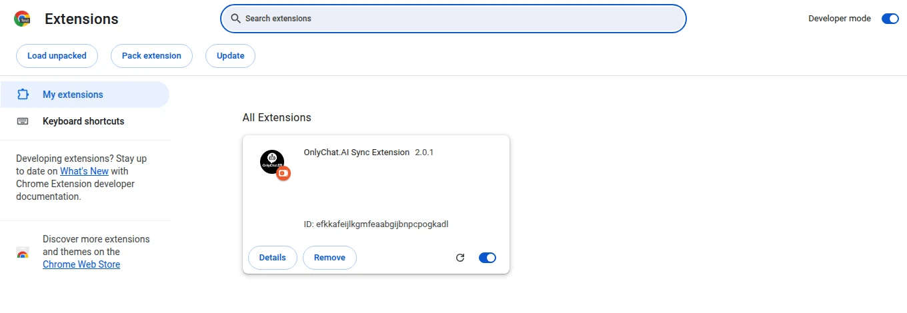Click the Load unpacked button

pos(57,56)
